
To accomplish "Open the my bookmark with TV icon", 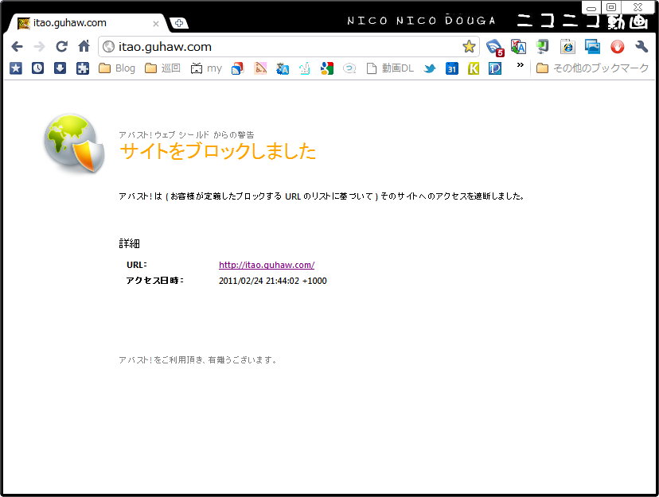I will click(x=206, y=68).
